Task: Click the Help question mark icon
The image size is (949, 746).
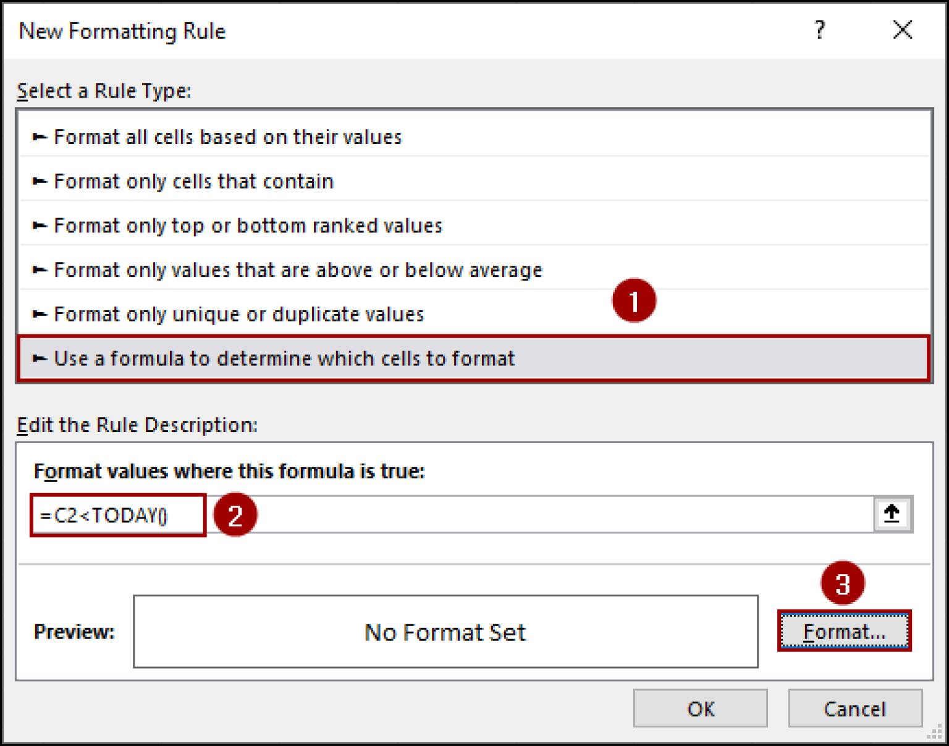Action: 820,30
